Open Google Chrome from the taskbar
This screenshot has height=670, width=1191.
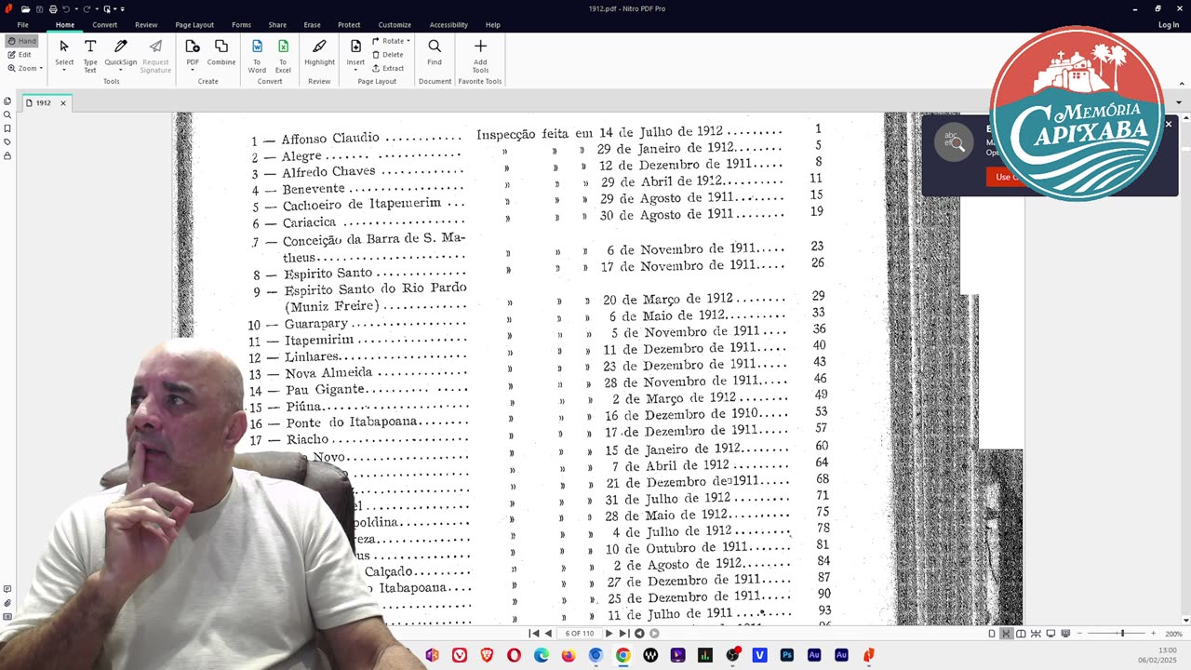(x=622, y=655)
